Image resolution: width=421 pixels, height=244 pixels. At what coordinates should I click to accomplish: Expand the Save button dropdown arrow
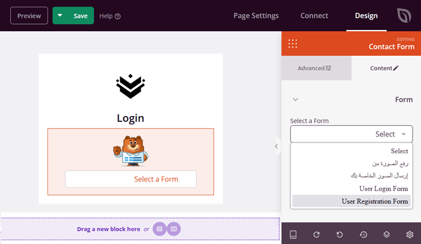point(60,16)
